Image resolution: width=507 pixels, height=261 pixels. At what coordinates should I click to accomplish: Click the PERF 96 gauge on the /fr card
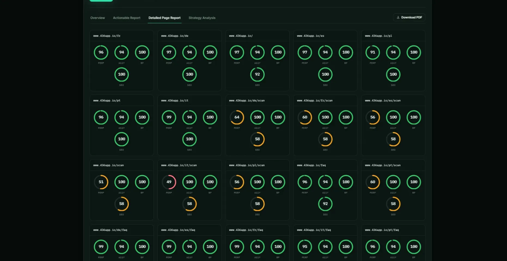click(x=101, y=52)
